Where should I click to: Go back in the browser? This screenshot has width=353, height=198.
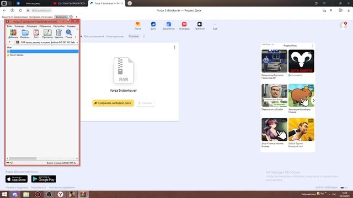click(x=4, y=10)
